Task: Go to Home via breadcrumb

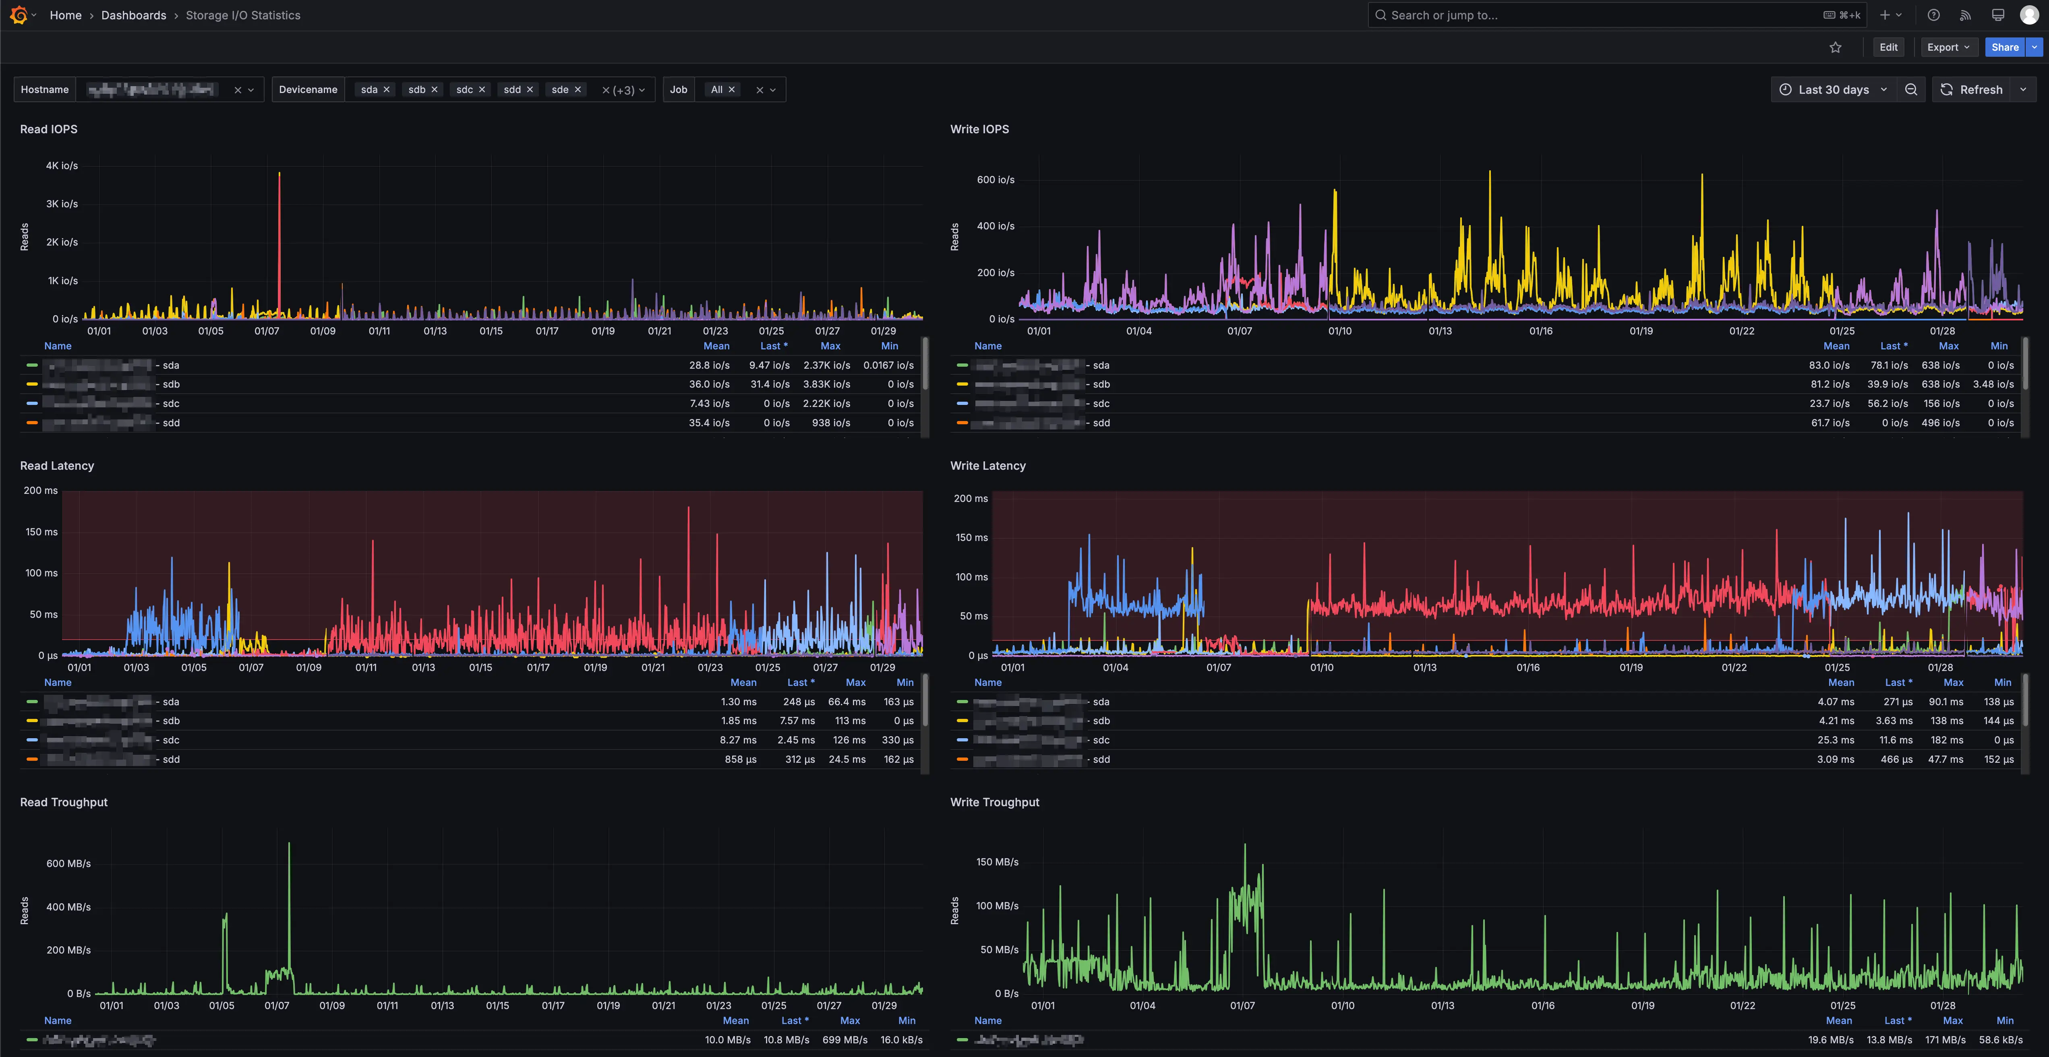Action: (x=65, y=14)
